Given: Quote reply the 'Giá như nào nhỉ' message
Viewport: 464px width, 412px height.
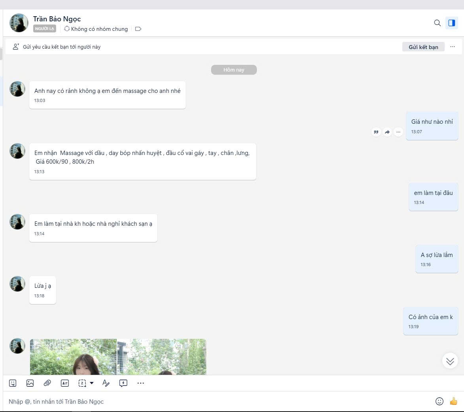Looking at the screenshot, I should pyautogui.click(x=376, y=132).
